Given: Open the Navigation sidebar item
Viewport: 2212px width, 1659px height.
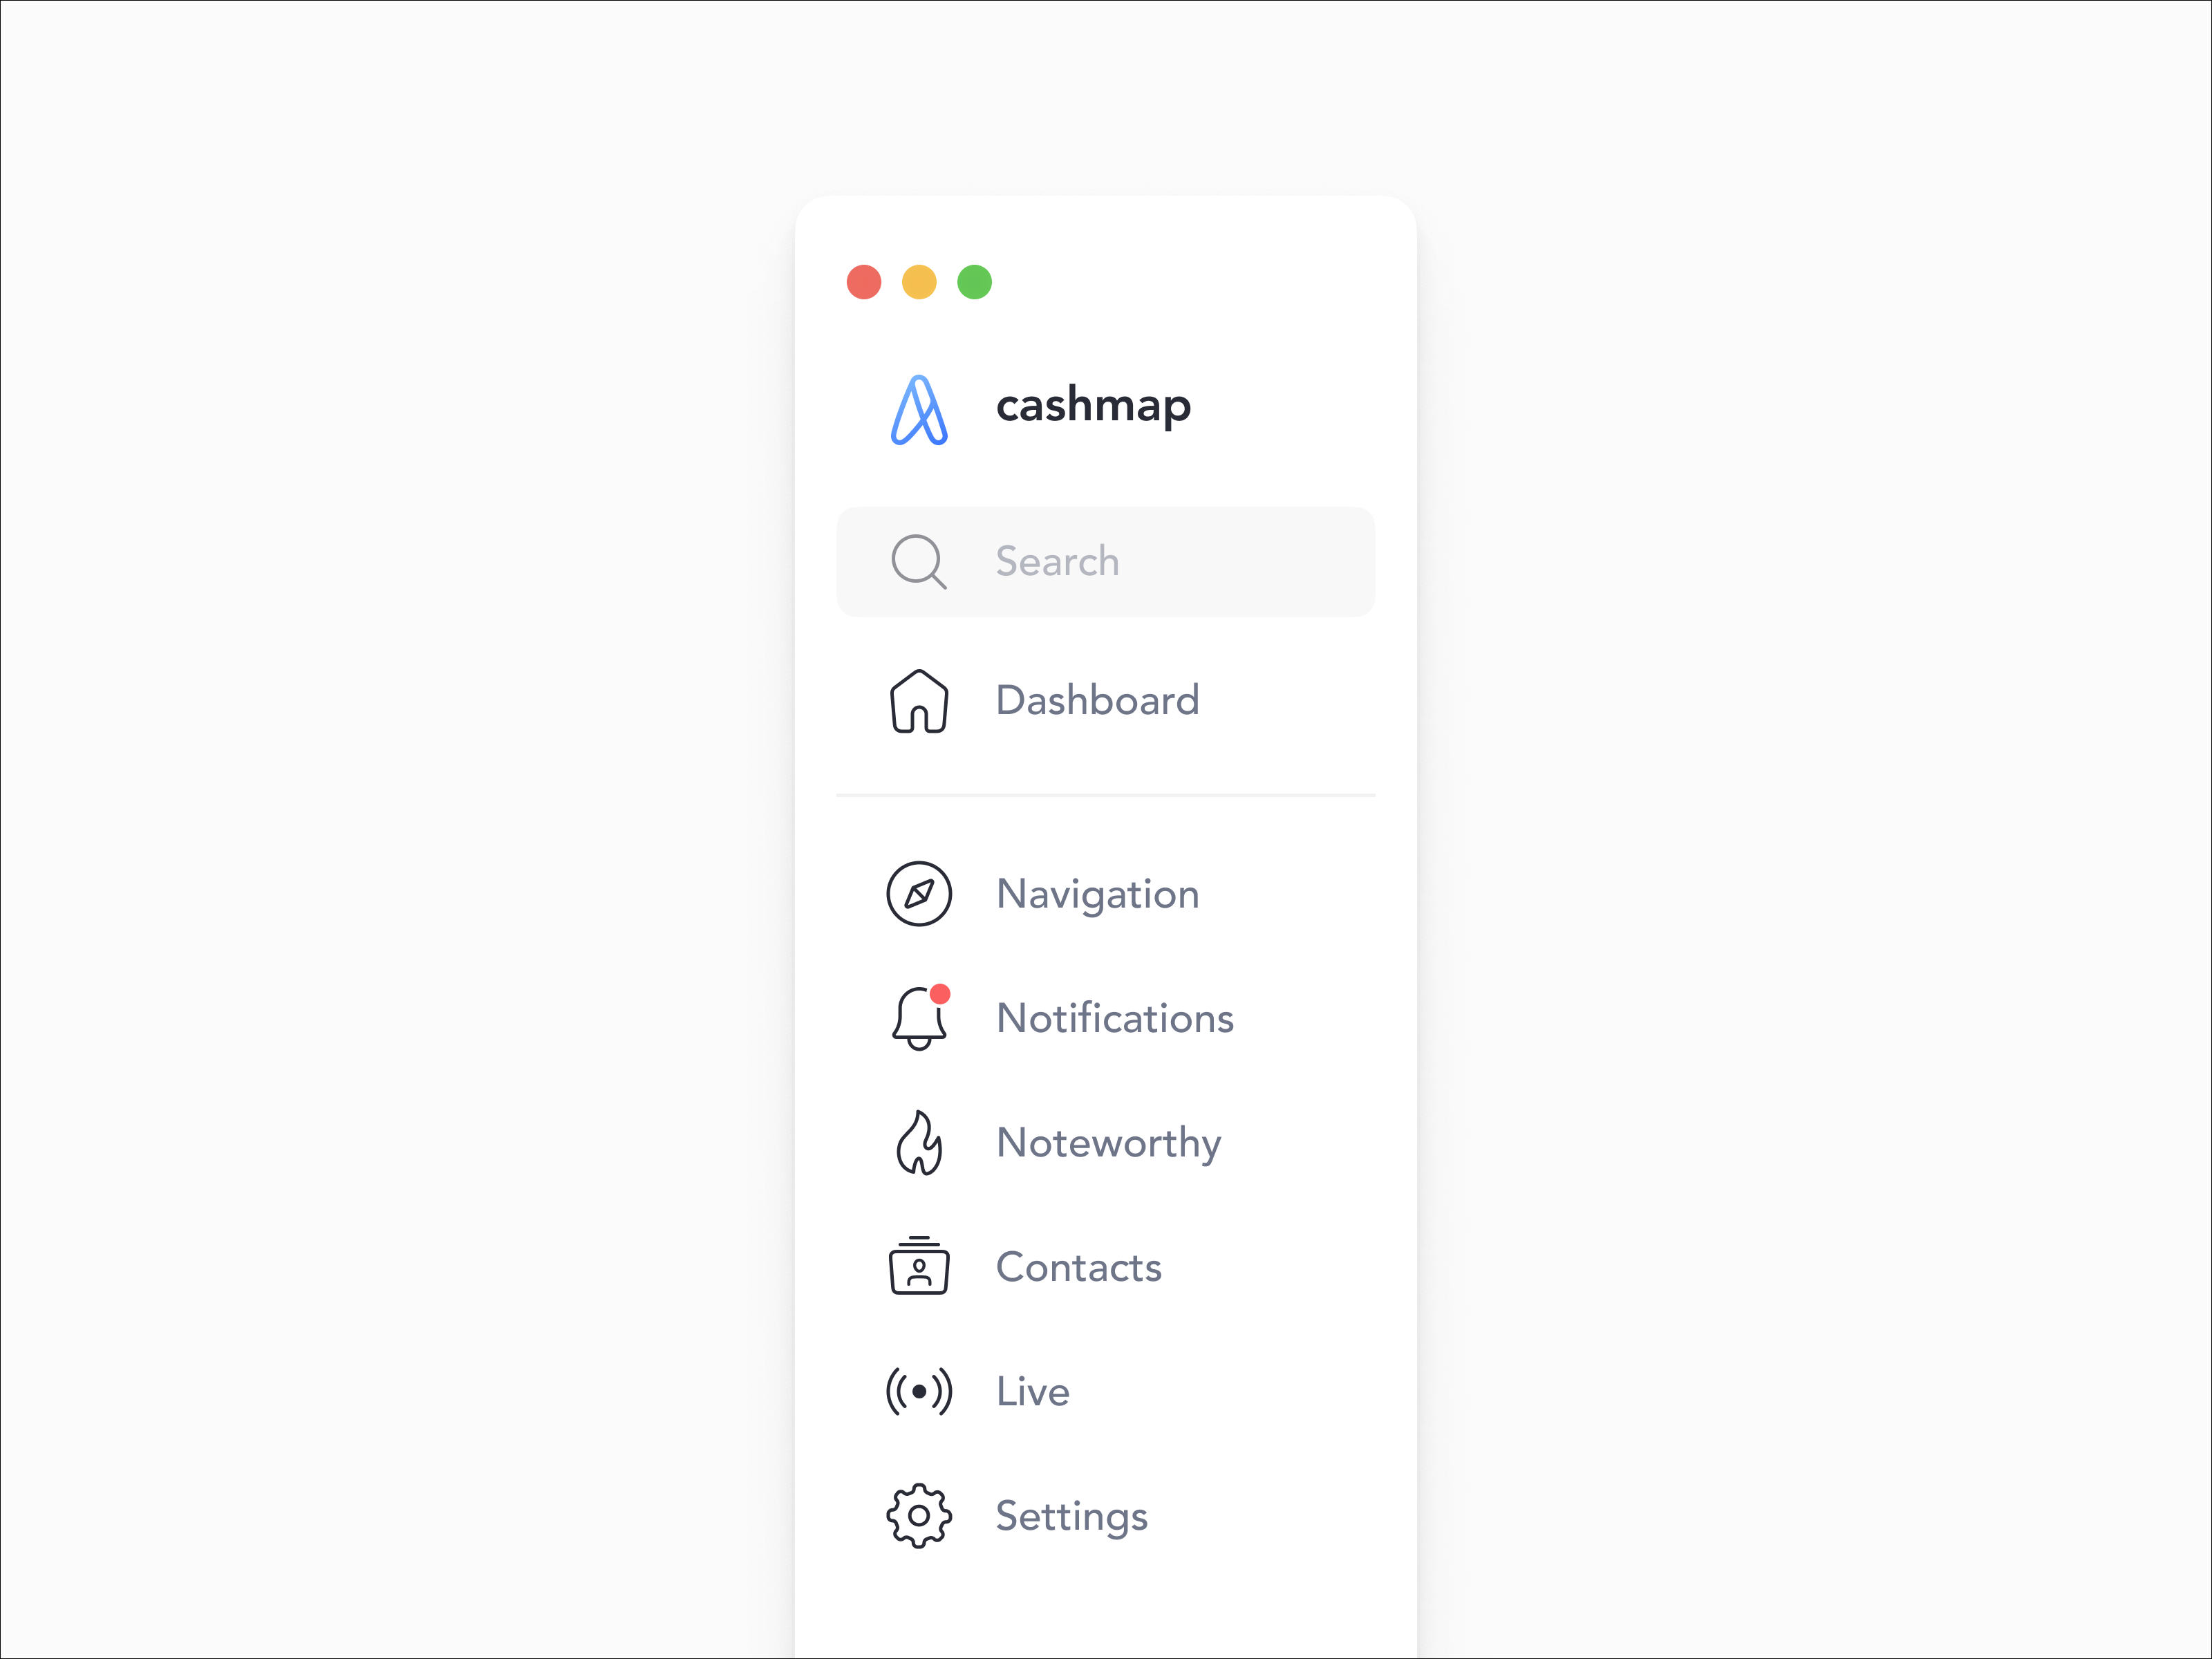Looking at the screenshot, I should 1097,894.
